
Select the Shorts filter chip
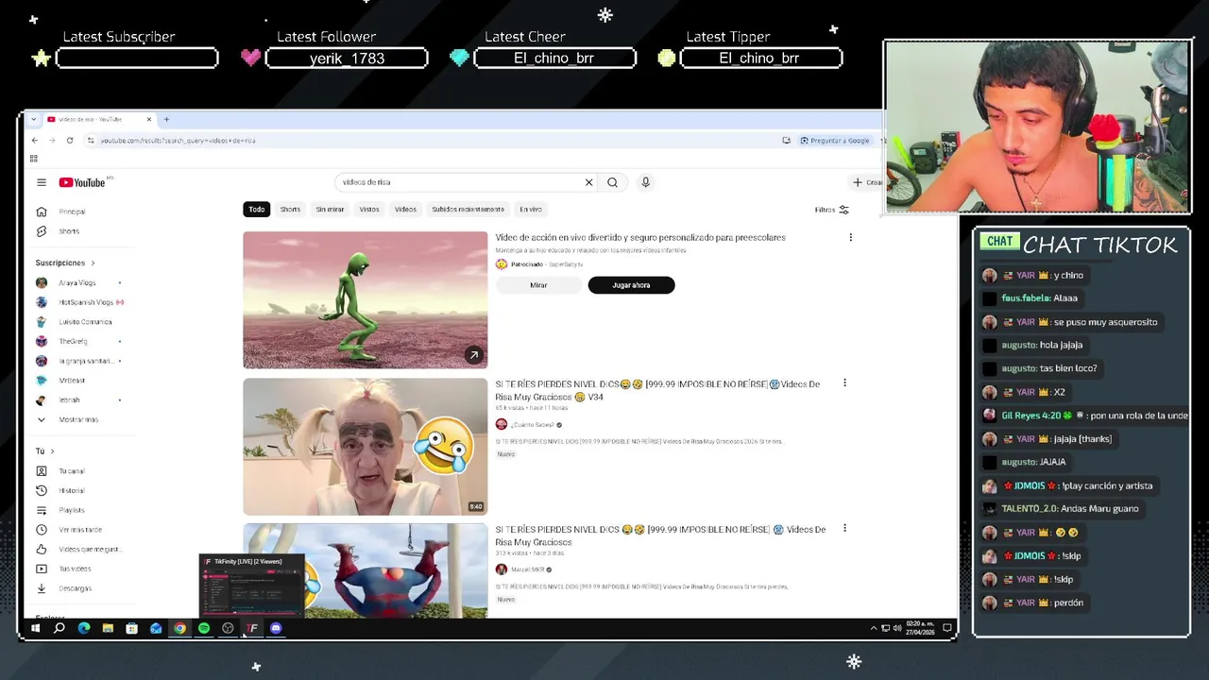(290, 209)
